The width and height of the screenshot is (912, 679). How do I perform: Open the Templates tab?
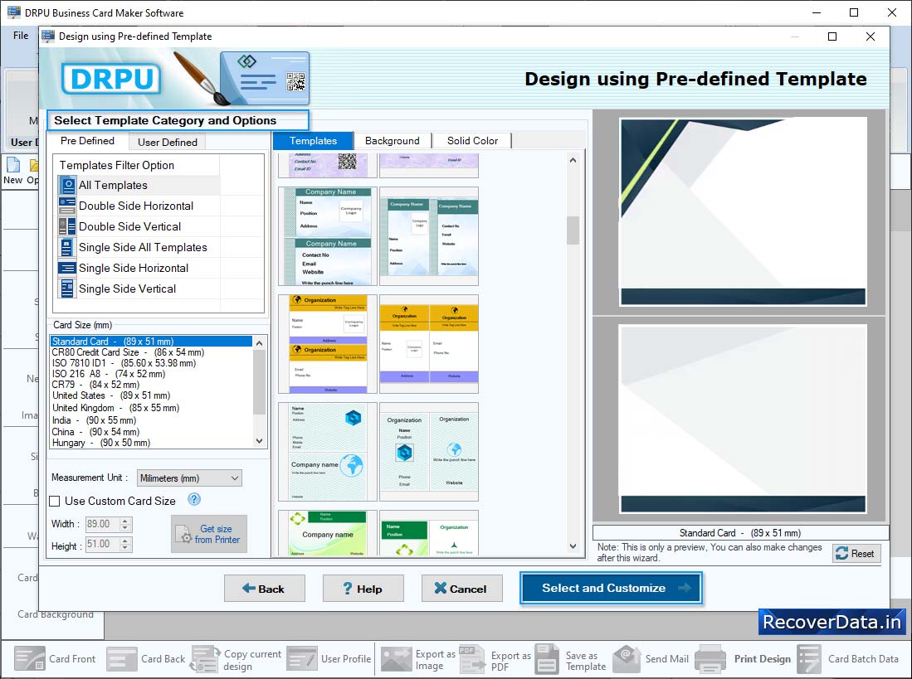313,141
